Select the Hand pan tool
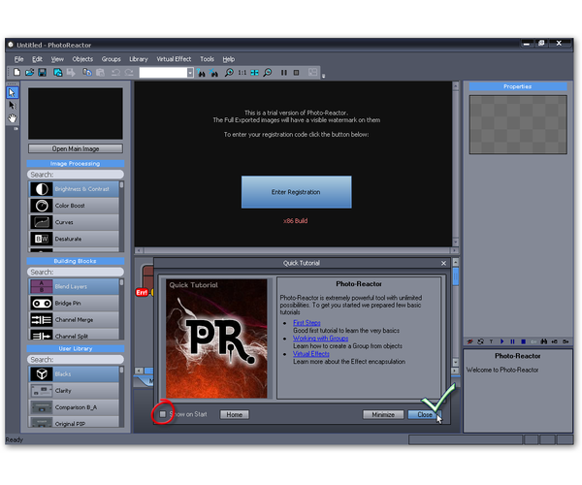Screen dimensions: 582x485 click(x=13, y=118)
